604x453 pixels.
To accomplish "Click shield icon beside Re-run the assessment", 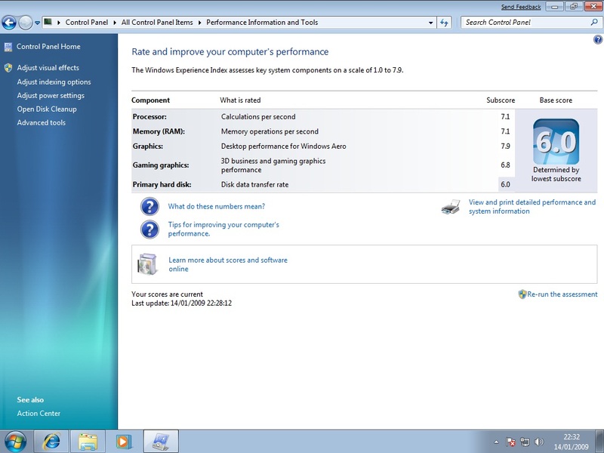I will (x=522, y=294).
